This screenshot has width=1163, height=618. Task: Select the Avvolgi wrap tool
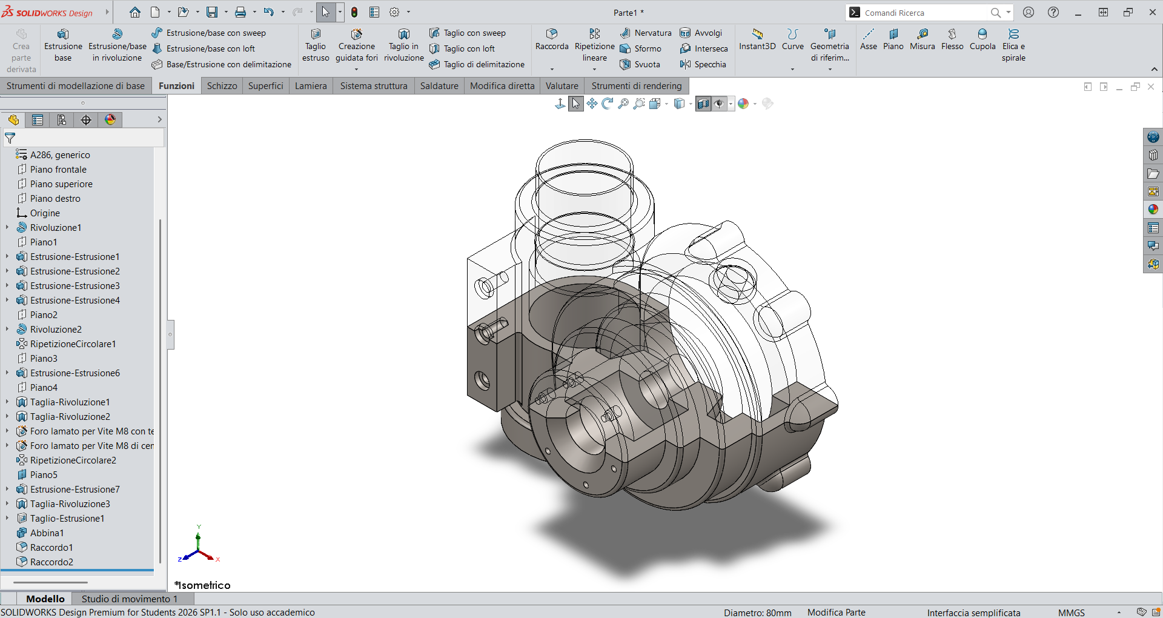[701, 33]
